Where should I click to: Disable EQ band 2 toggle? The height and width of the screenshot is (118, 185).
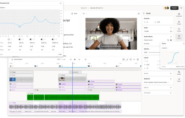click(x=20, y=39)
